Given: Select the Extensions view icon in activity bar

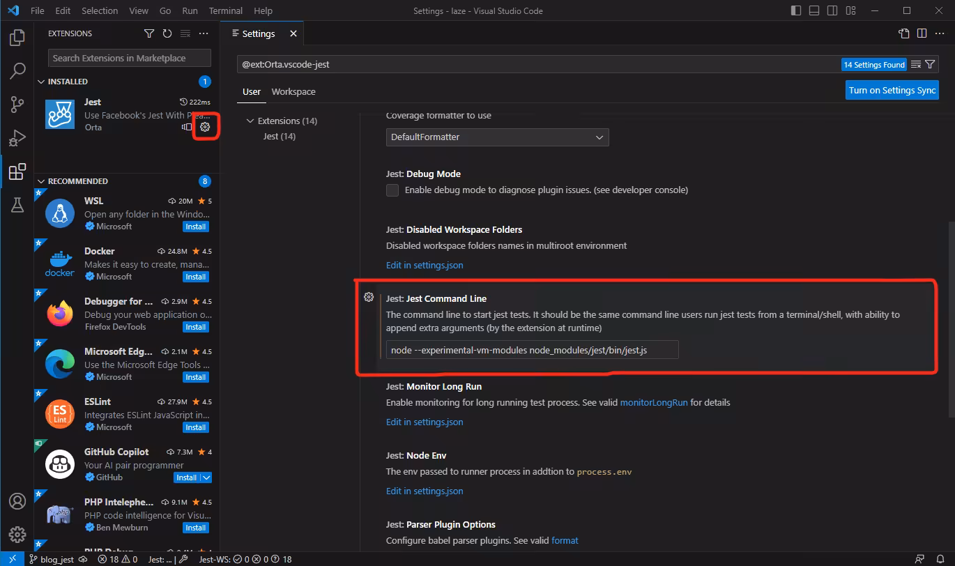Looking at the screenshot, I should point(17,171).
